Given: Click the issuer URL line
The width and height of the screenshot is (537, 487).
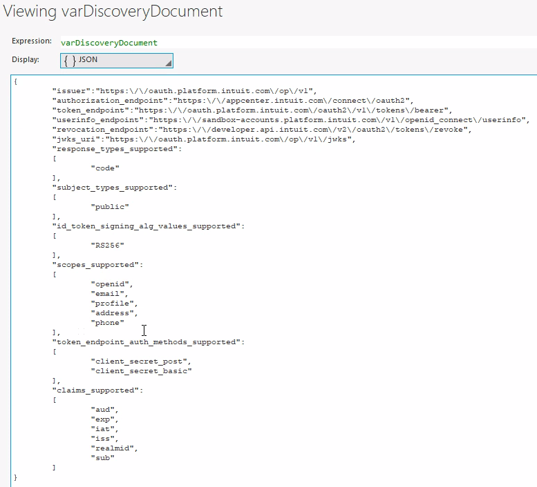Looking at the screenshot, I should pyautogui.click(x=184, y=91).
